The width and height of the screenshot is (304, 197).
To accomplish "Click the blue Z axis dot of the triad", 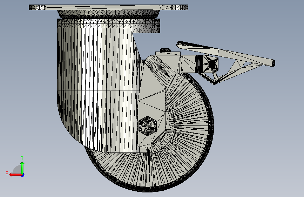I will coord(23,175).
